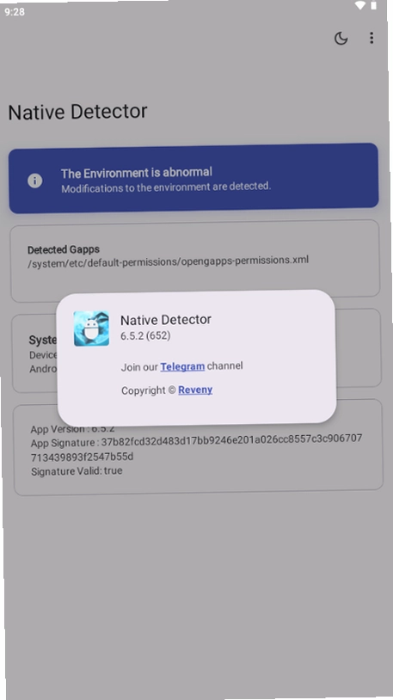Tap the Native Detector dialog title

point(166,320)
